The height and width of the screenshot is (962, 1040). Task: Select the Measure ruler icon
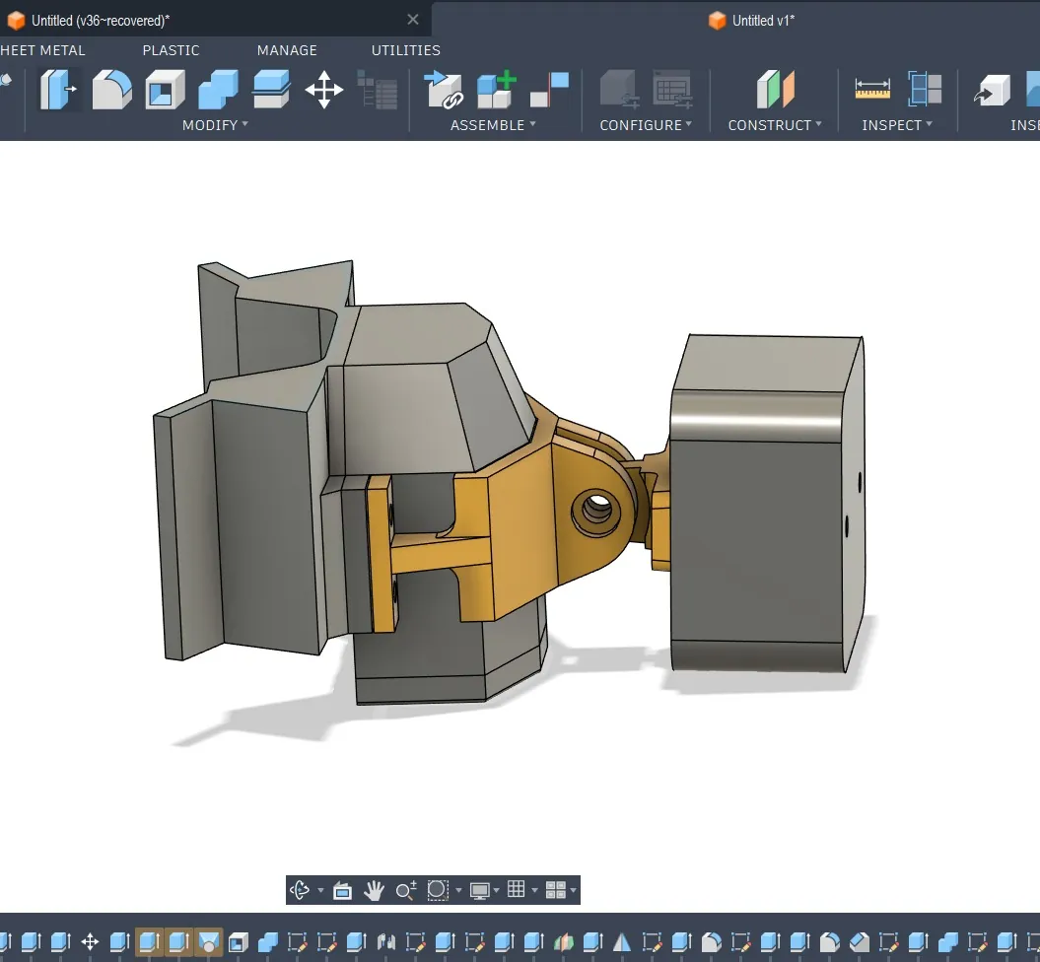[872, 90]
